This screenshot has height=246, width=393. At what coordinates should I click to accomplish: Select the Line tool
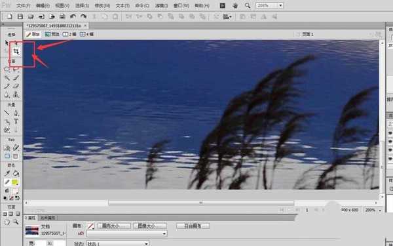7,113
